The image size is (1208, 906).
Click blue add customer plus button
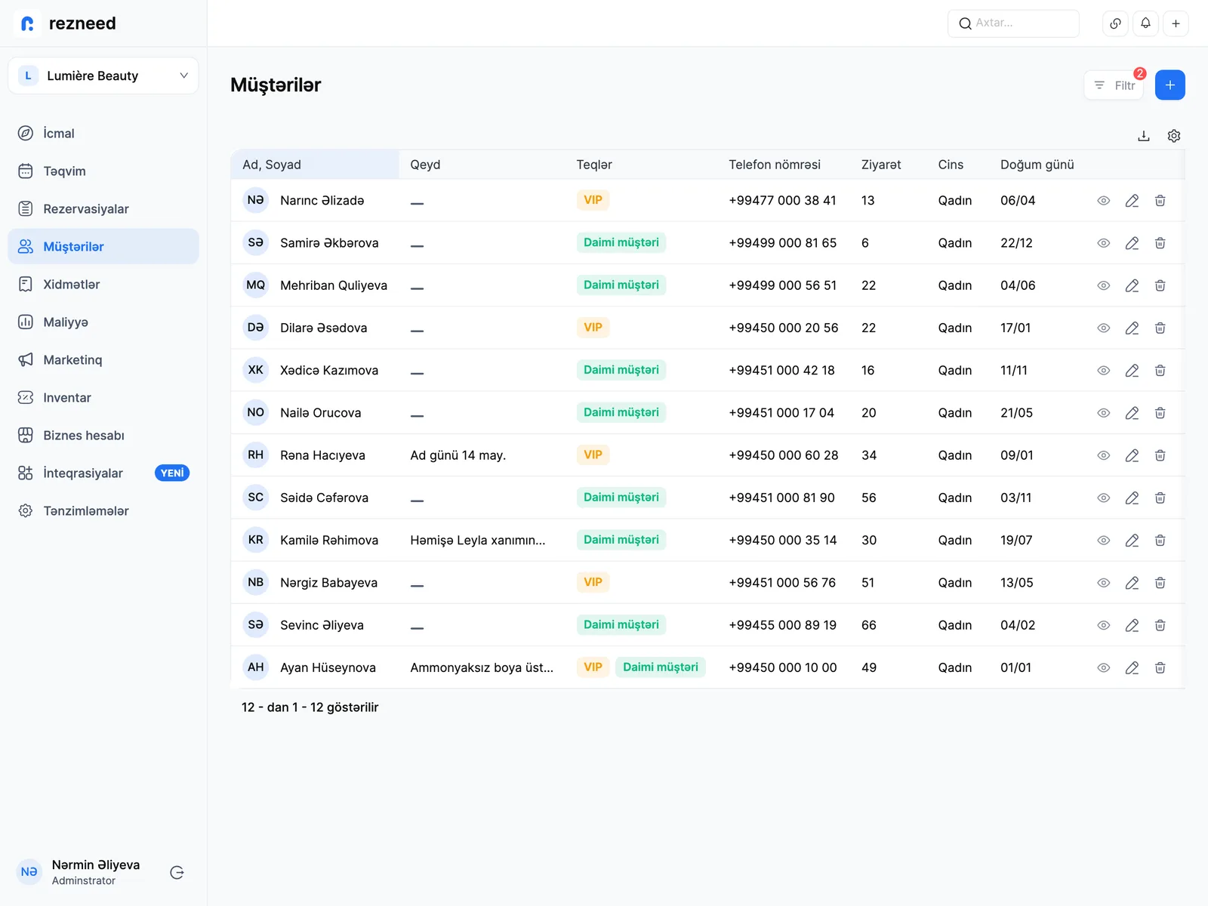point(1170,85)
